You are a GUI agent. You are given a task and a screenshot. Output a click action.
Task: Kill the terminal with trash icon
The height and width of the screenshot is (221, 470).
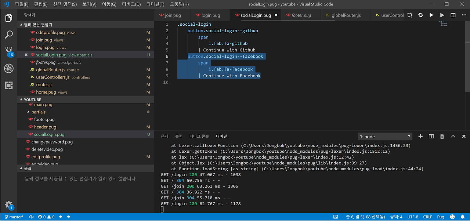tap(442, 137)
